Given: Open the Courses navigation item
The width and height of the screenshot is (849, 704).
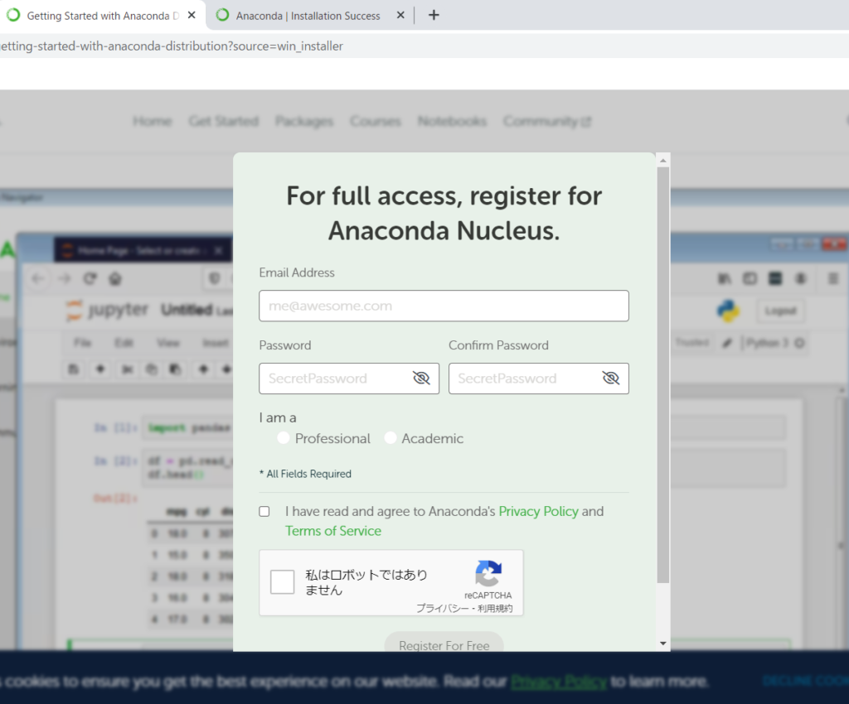Looking at the screenshot, I should pyautogui.click(x=376, y=121).
